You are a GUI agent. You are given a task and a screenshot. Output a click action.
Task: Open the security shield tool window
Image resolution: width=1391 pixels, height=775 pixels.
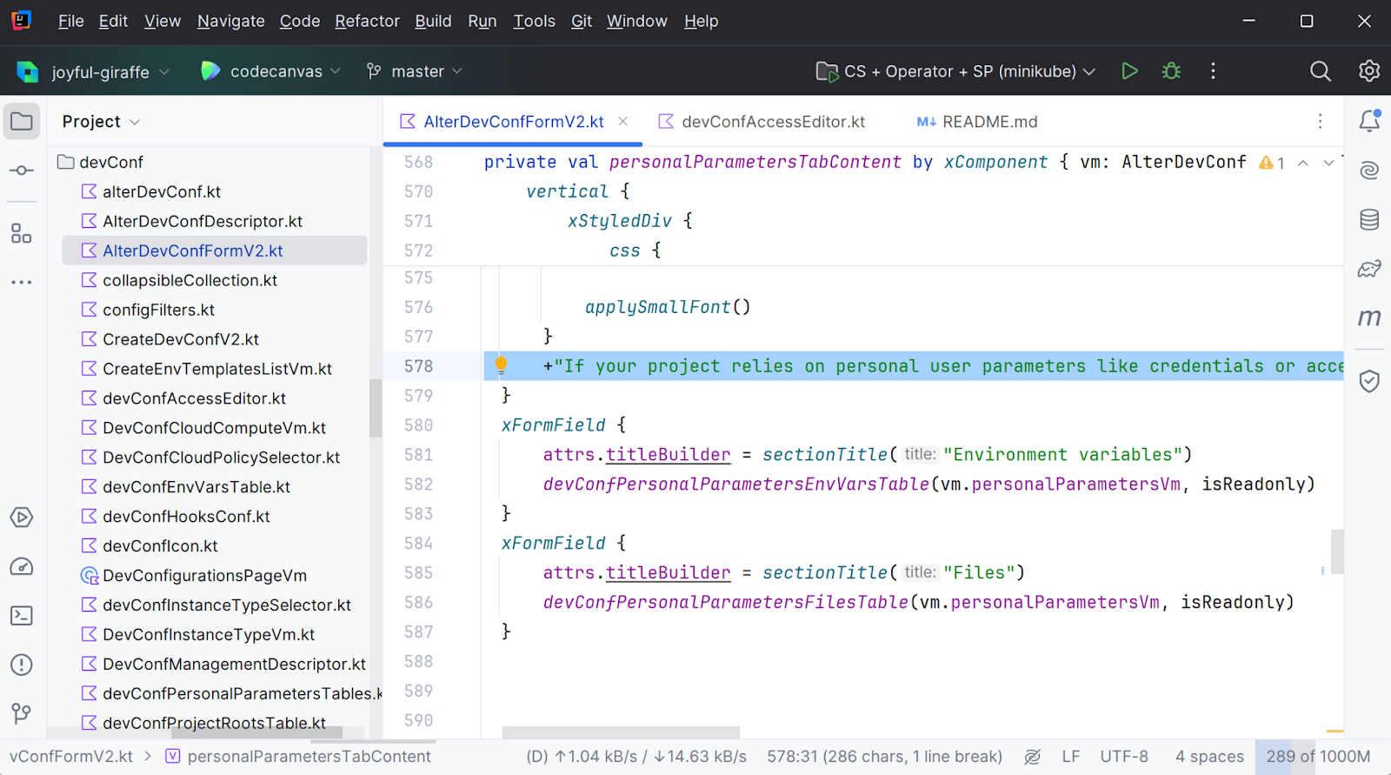click(1369, 381)
